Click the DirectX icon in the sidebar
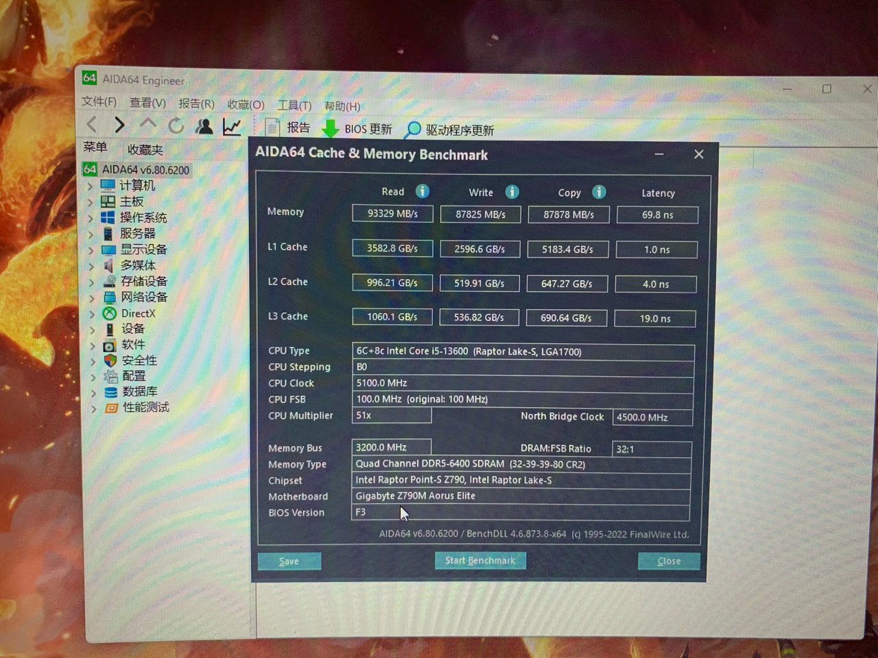This screenshot has width=878, height=658. [x=109, y=313]
